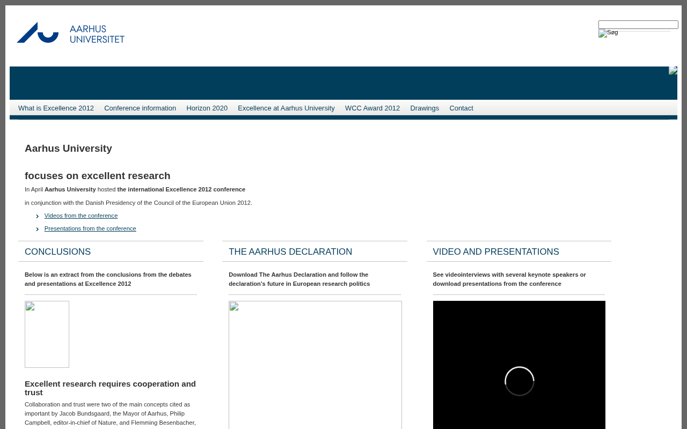687x429 pixels.
Task: Click 'Excellent research requires cooperation and trust' heading
Action: (x=110, y=388)
